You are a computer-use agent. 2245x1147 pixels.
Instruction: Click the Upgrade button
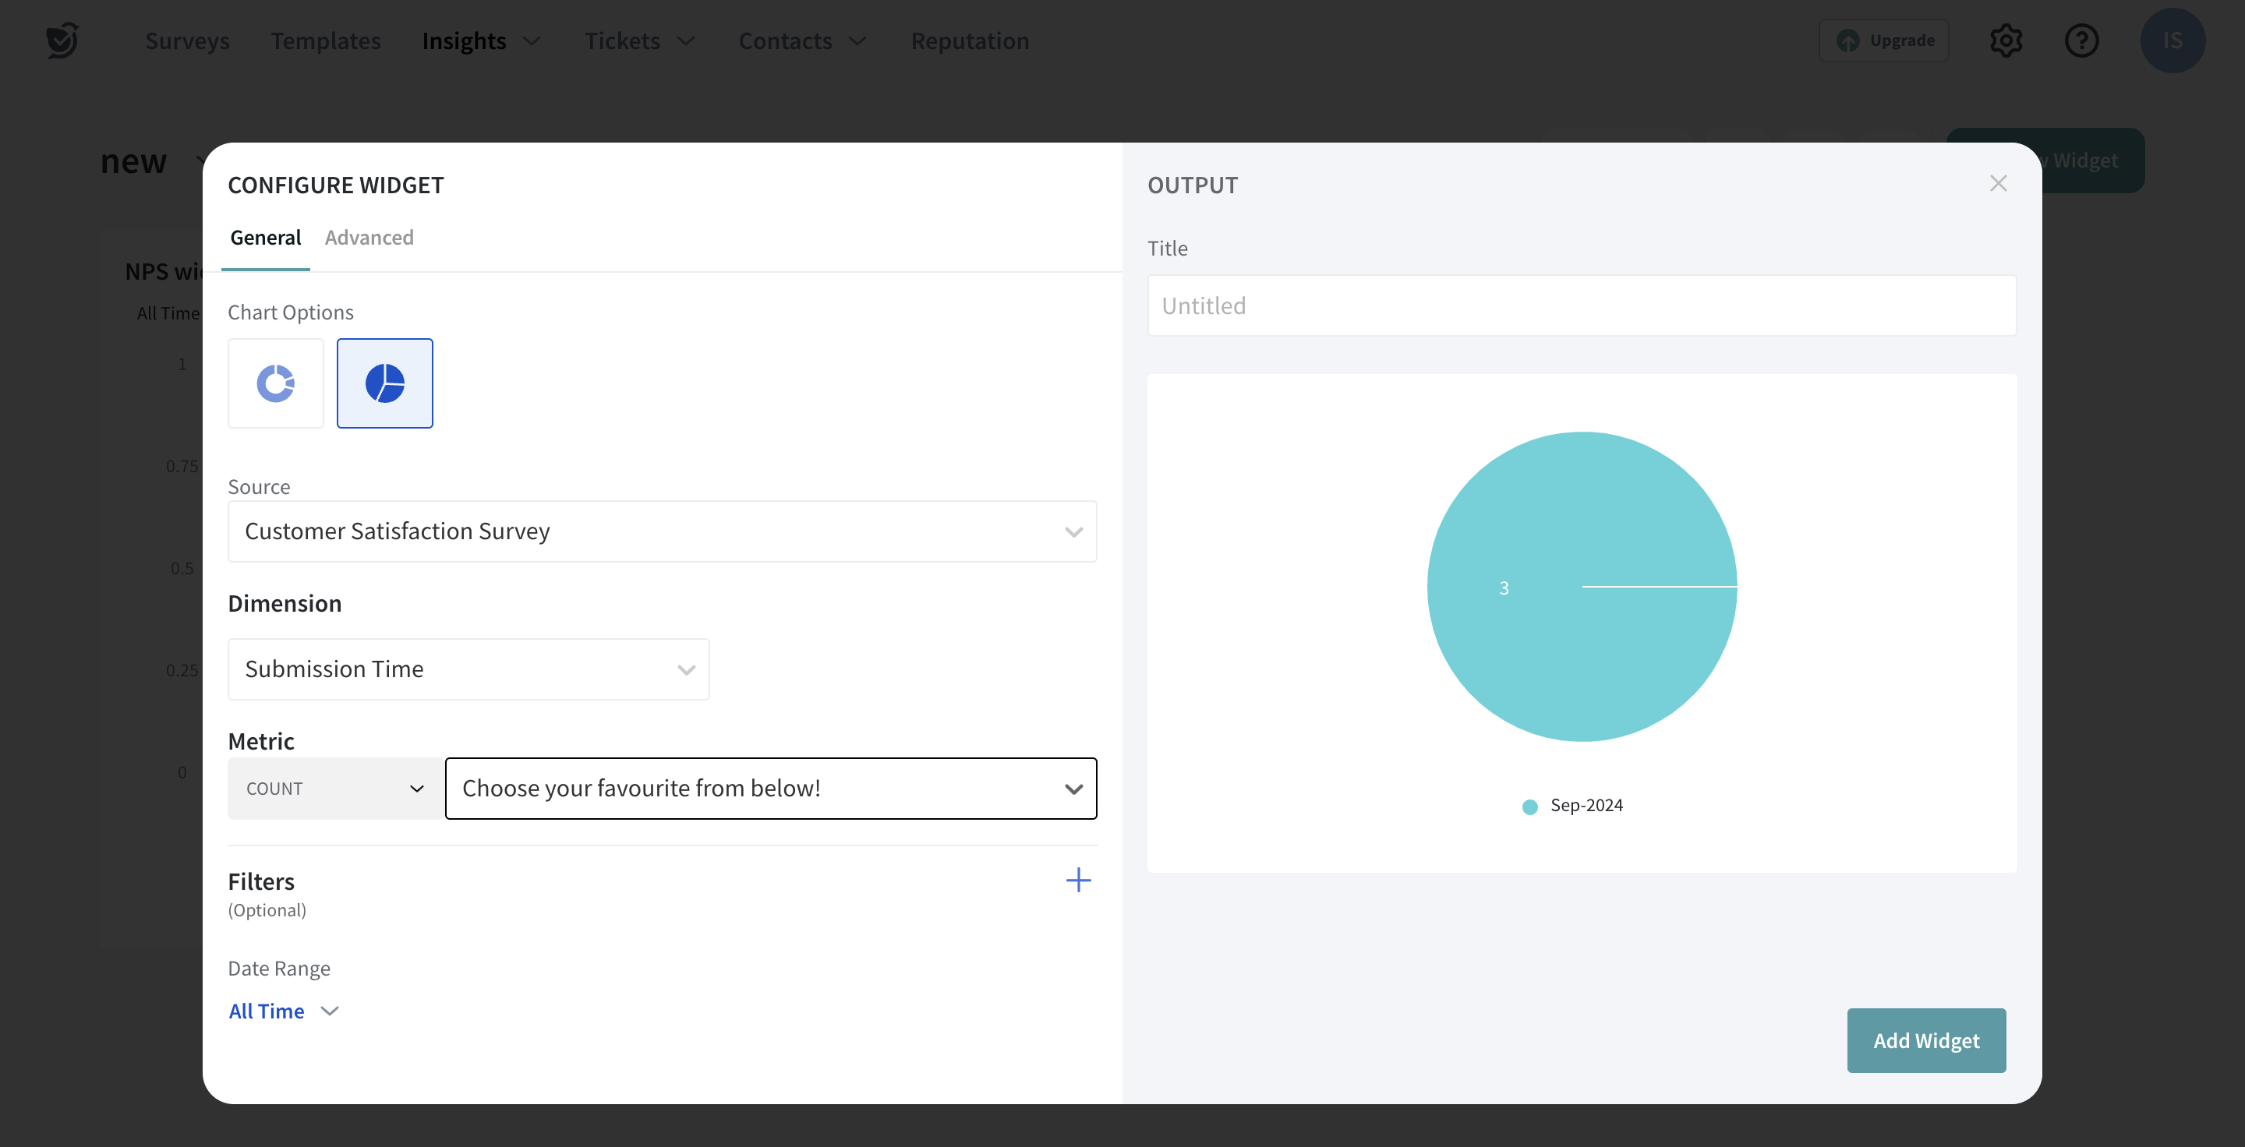1883,41
